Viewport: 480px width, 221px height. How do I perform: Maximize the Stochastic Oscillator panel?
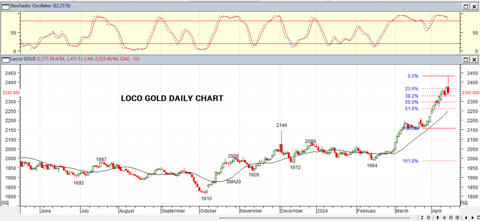coord(466,6)
